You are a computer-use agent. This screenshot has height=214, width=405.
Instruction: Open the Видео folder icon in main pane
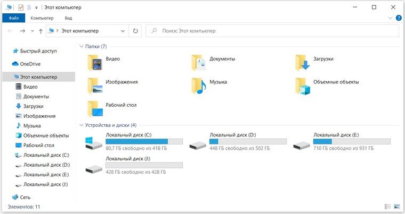pos(94,63)
